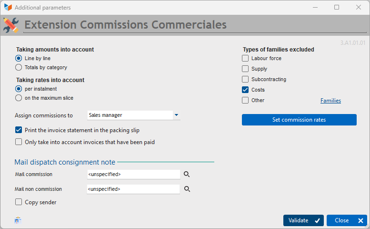Confirm settings with the Validate button
The height and width of the screenshot is (229, 370).
tap(303, 220)
